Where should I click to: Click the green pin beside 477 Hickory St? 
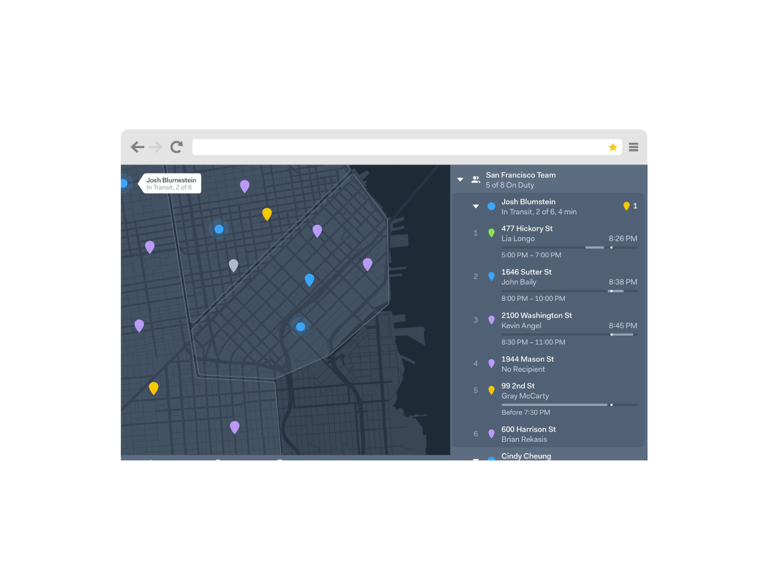point(491,233)
